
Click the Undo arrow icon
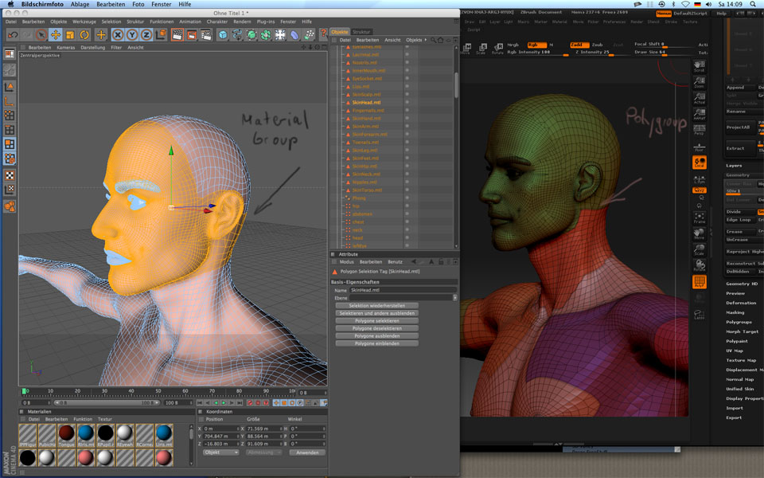tap(13, 35)
